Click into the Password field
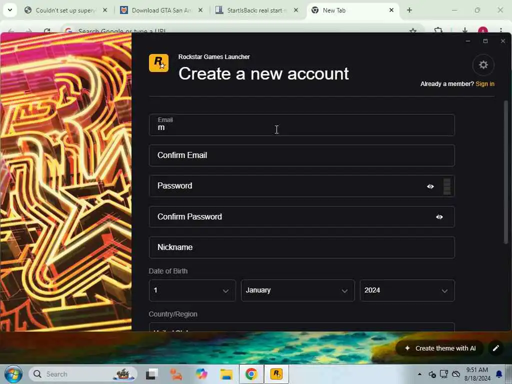 point(301,186)
